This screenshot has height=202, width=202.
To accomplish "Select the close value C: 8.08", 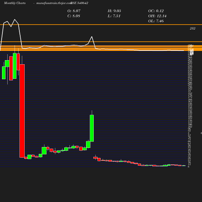I will [x=74, y=16].
